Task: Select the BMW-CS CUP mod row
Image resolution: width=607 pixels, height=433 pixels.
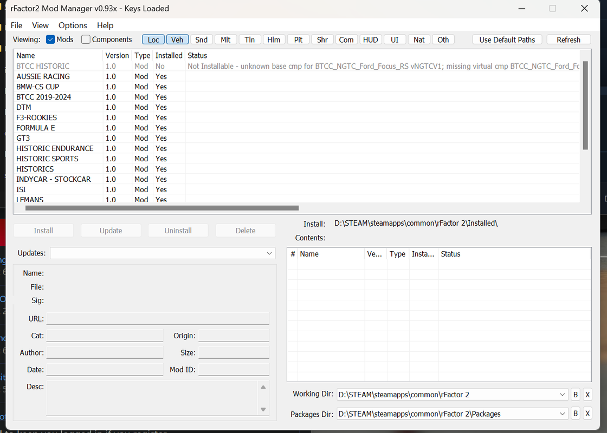Action: coord(297,87)
